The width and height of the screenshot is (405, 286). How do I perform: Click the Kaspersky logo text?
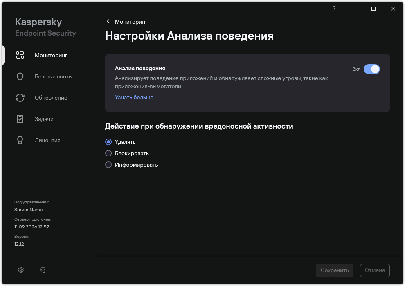(38, 22)
